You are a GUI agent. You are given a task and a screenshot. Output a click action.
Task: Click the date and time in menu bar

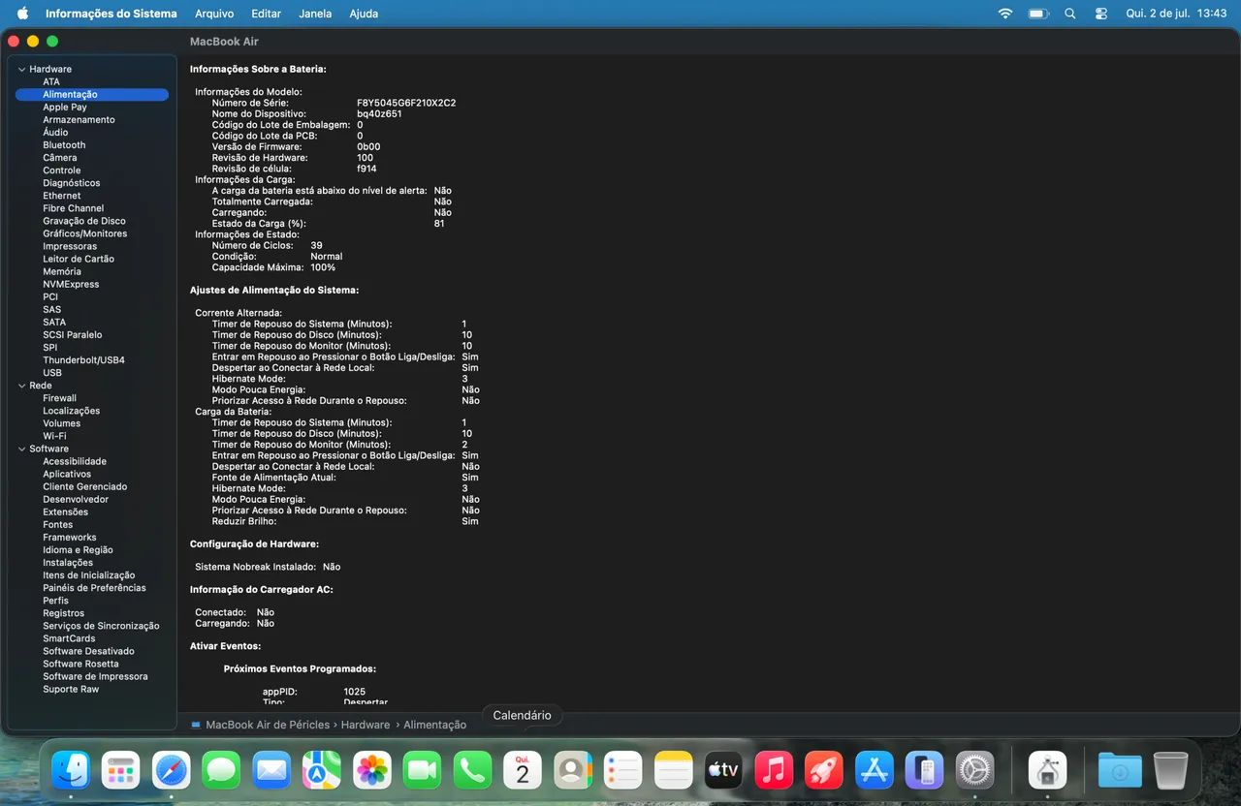pyautogui.click(x=1176, y=14)
